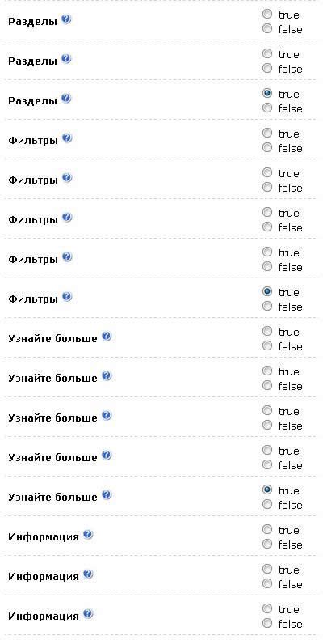Set the second Разделы row to false
The image size is (323, 640).
coord(267,69)
